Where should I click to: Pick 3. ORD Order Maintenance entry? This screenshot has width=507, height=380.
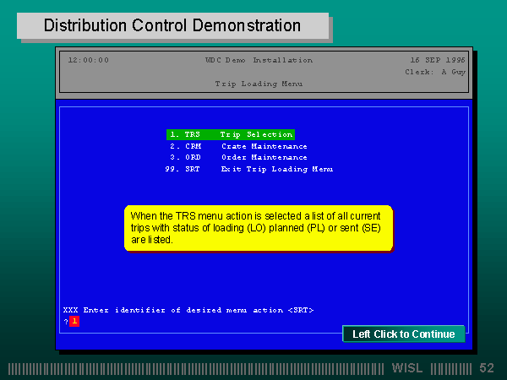point(238,157)
